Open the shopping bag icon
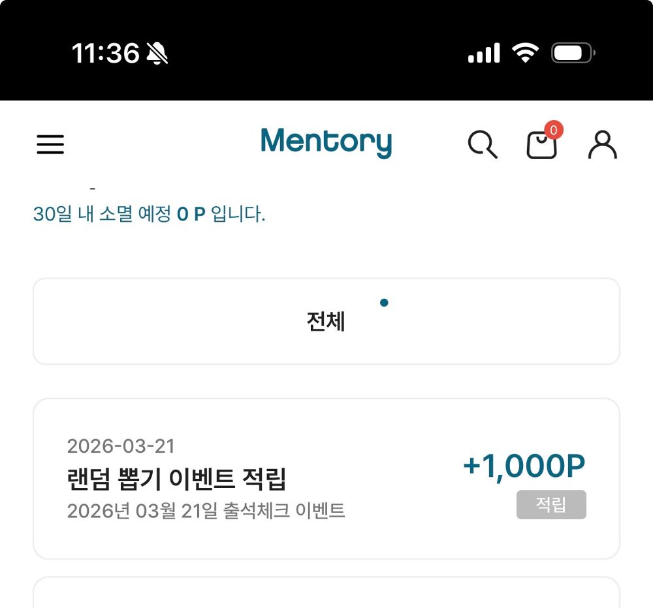Viewport: 653px width, 608px height. 543,146
